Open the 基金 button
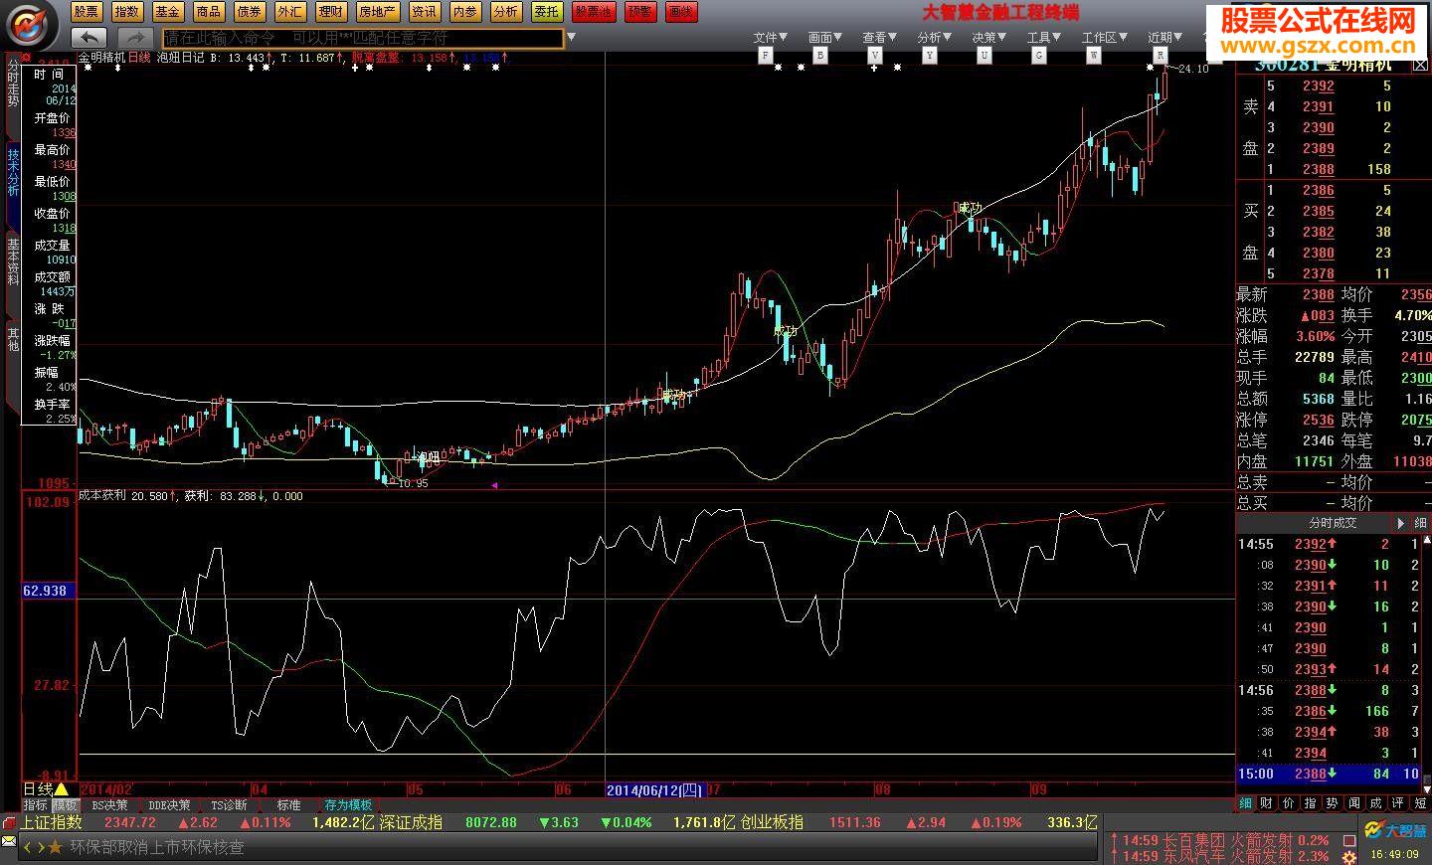 167,12
